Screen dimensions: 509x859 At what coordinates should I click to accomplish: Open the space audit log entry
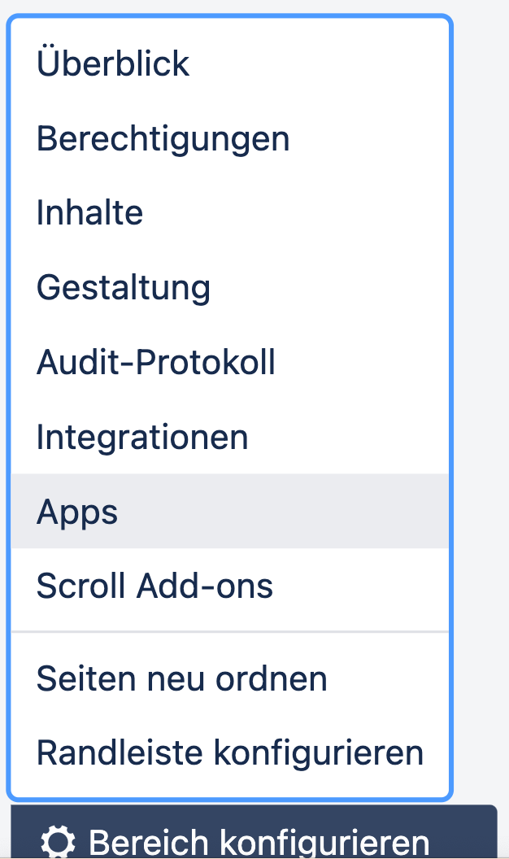pos(156,362)
